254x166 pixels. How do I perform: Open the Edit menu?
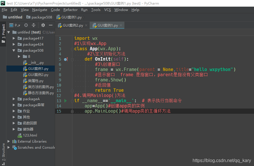[x=14, y=10]
